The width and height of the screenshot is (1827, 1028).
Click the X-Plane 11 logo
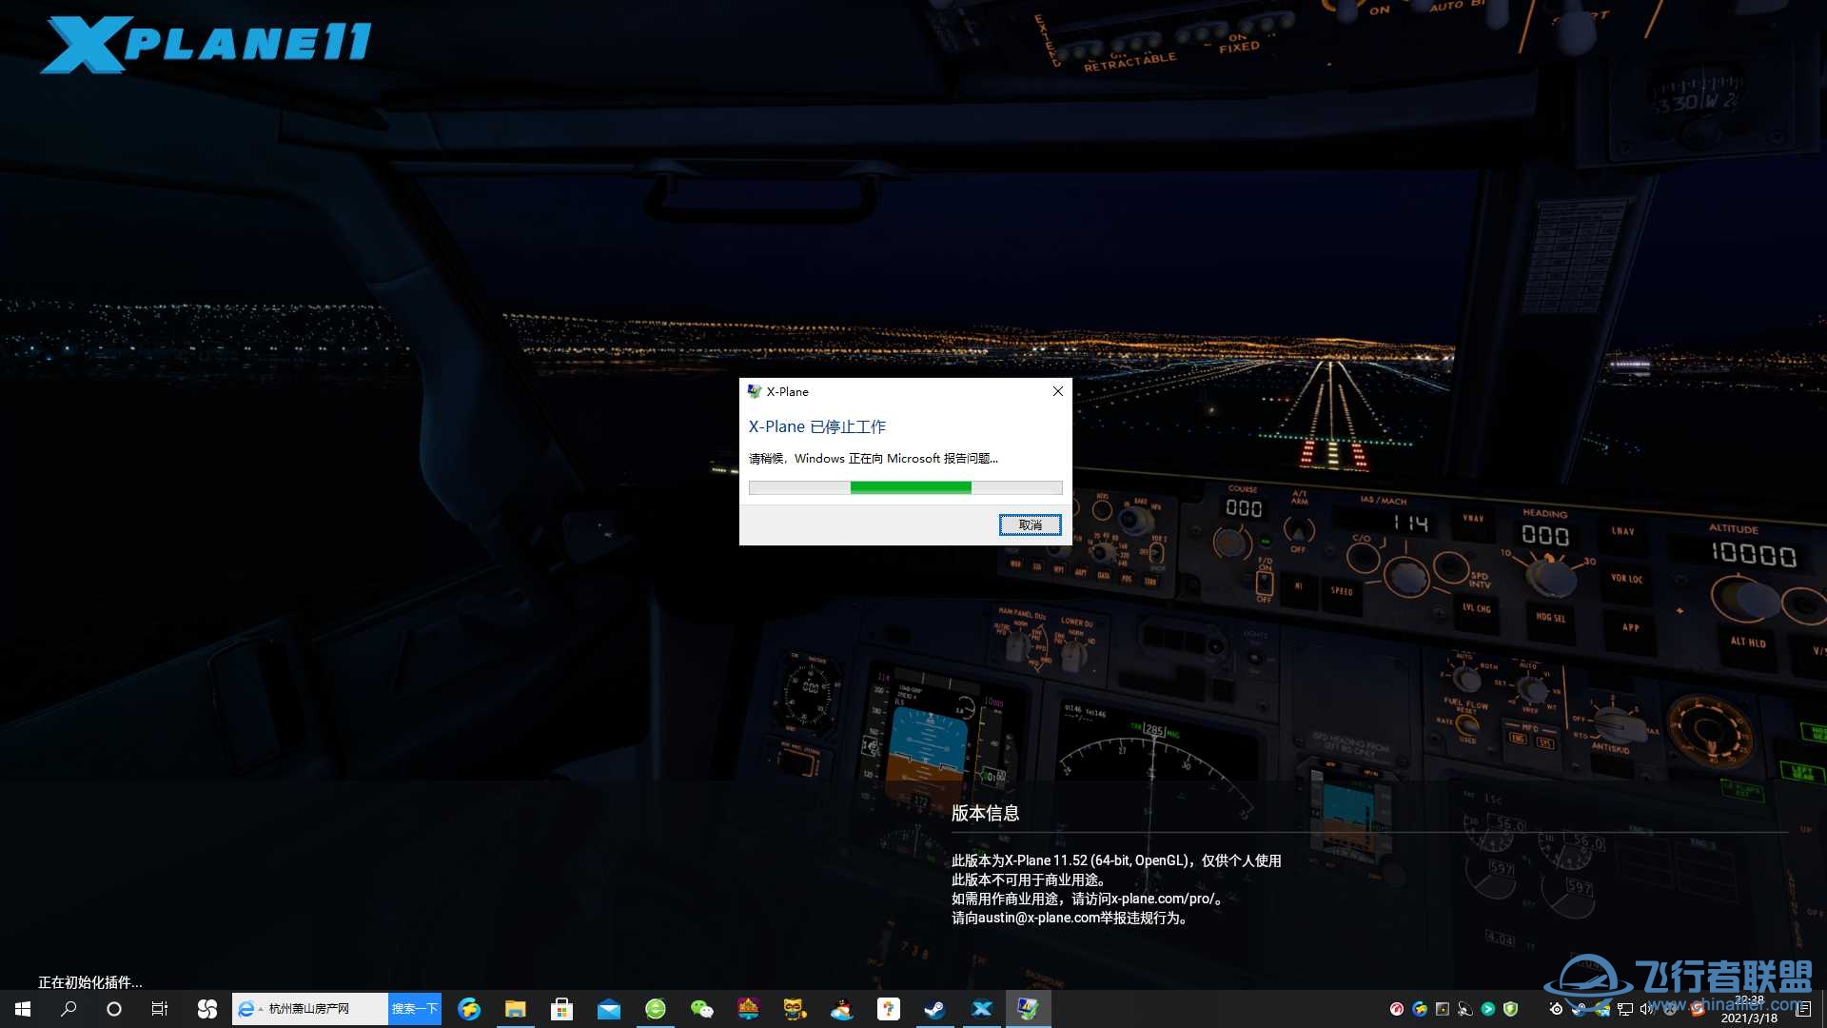[x=205, y=45]
